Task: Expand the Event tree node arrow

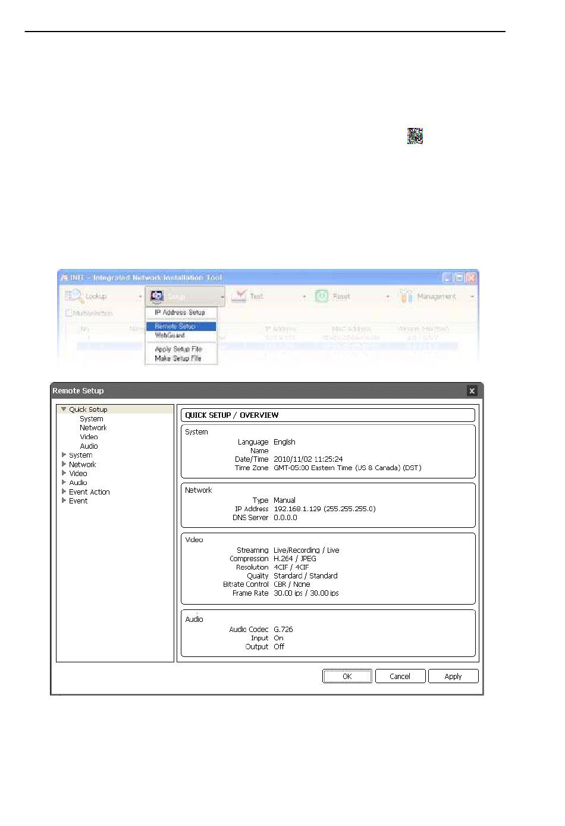Action: coord(64,500)
